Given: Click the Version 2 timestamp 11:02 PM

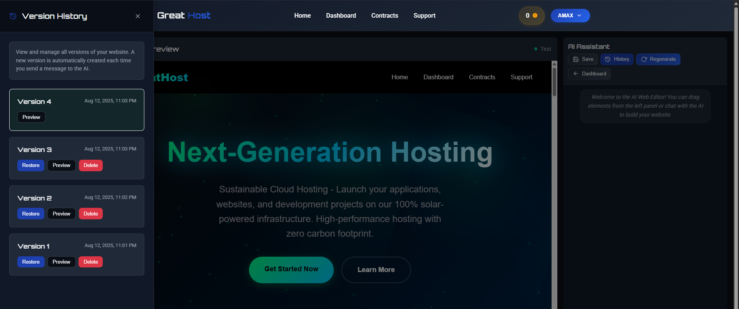Looking at the screenshot, I should pyautogui.click(x=110, y=197).
